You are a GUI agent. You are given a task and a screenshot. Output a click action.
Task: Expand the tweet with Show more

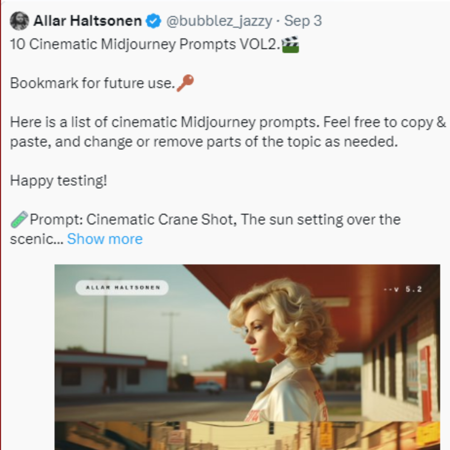pyautogui.click(x=105, y=239)
